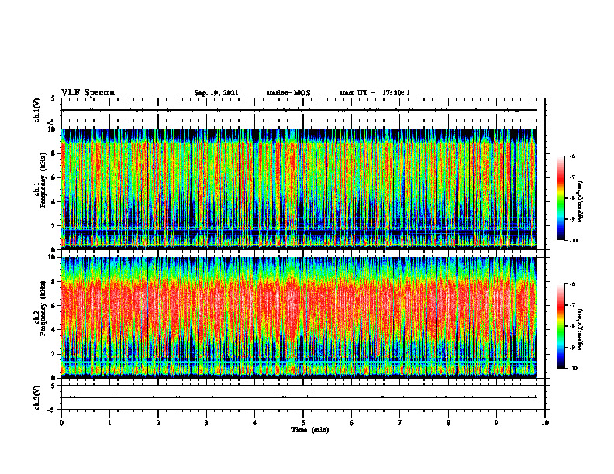This screenshot has width=614, height=474.
Task: Click the 'start UT = 17:30: 1' text
Action: coord(374,93)
